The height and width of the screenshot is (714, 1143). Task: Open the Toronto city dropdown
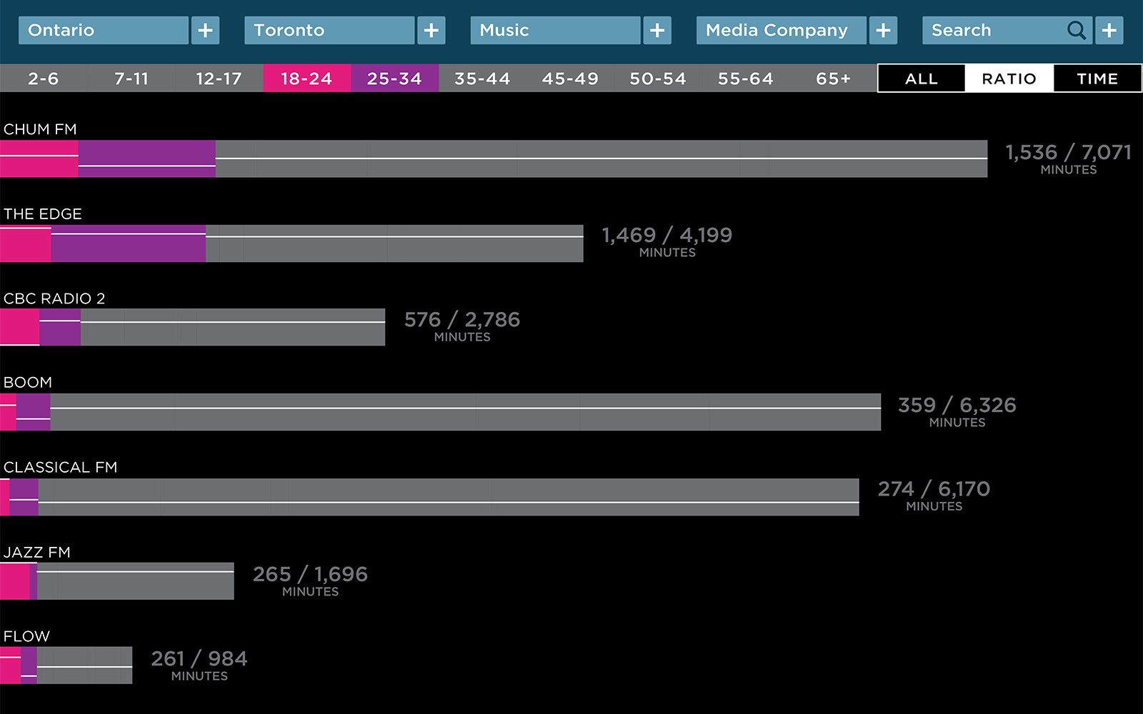pyautogui.click(x=329, y=31)
